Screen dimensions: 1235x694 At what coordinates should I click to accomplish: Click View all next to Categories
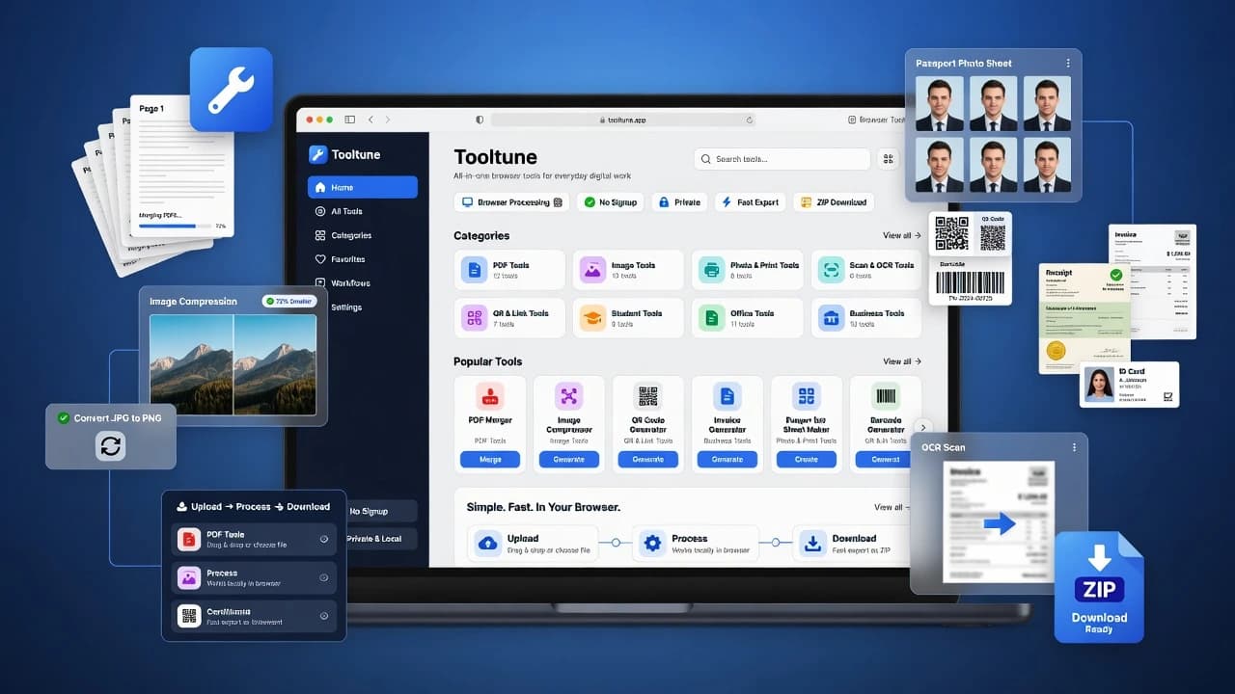pos(902,235)
